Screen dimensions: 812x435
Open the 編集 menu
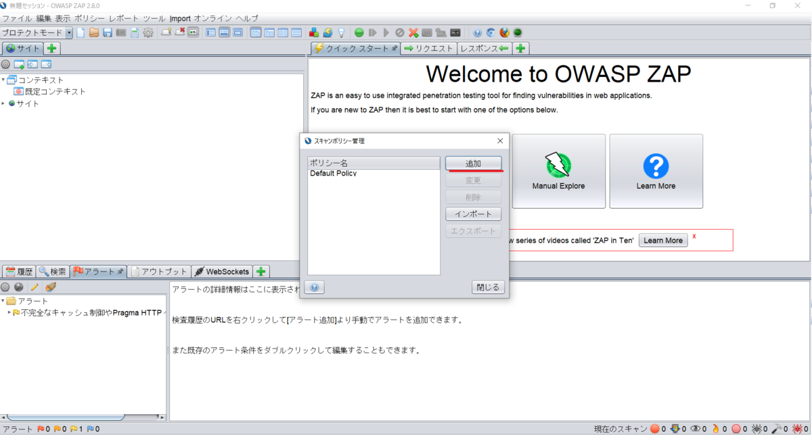(x=43, y=18)
